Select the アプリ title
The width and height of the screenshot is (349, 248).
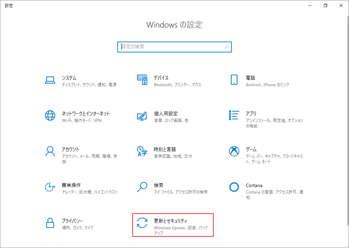[x=251, y=114]
